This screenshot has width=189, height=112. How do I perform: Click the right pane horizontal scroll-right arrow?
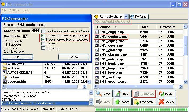pos(181,86)
